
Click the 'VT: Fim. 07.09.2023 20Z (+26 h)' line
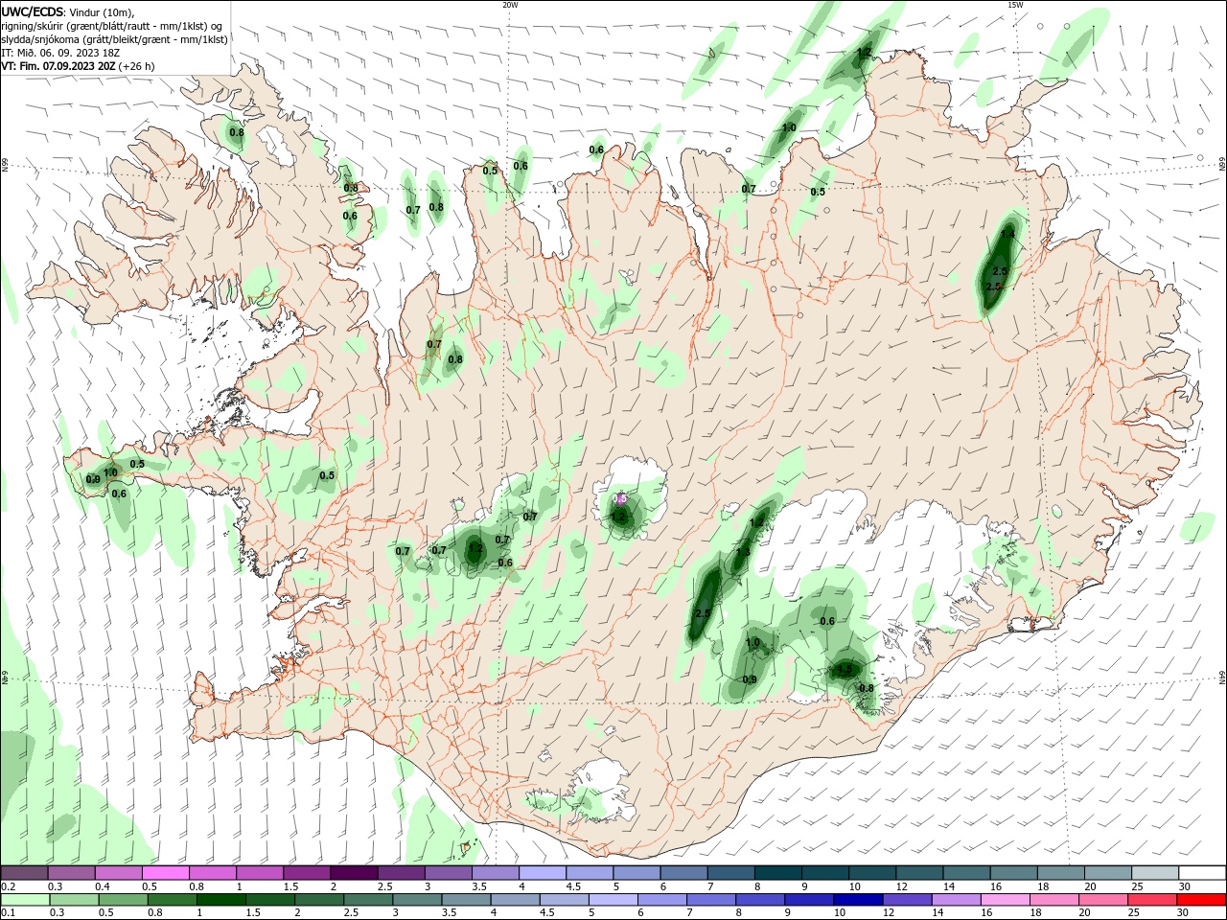tap(78, 66)
